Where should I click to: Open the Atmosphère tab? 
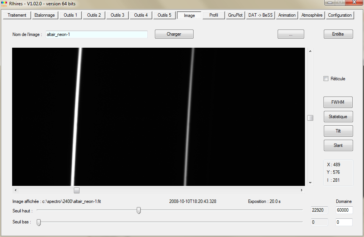pos(312,15)
